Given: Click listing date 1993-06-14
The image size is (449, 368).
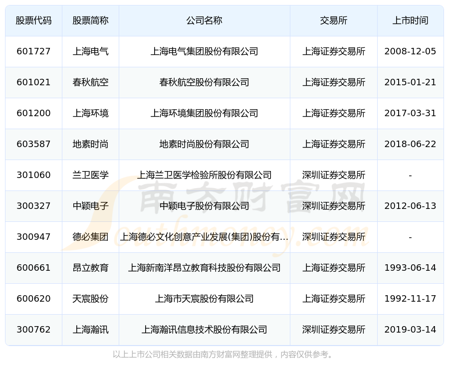Looking at the screenshot, I should pyautogui.click(x=411, y=268).
